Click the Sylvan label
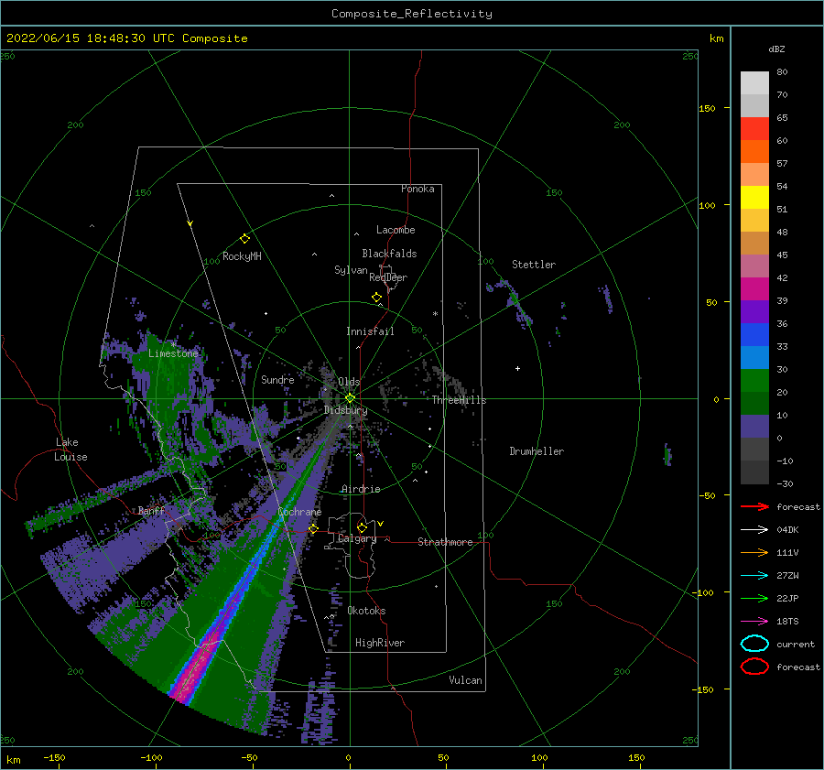This screenshot has height=770, width=824. click(351, 270)
